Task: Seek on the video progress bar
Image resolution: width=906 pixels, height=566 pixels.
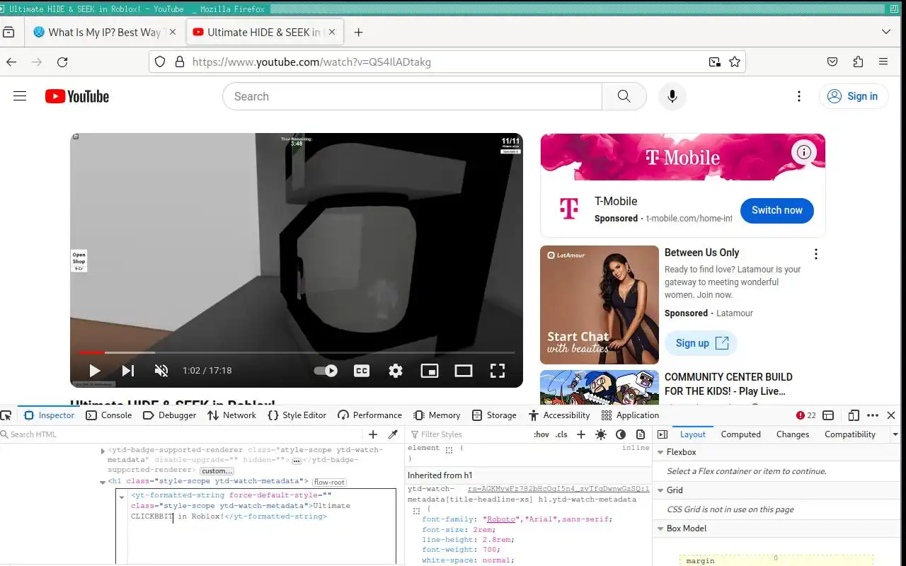Action: point(297,352)
